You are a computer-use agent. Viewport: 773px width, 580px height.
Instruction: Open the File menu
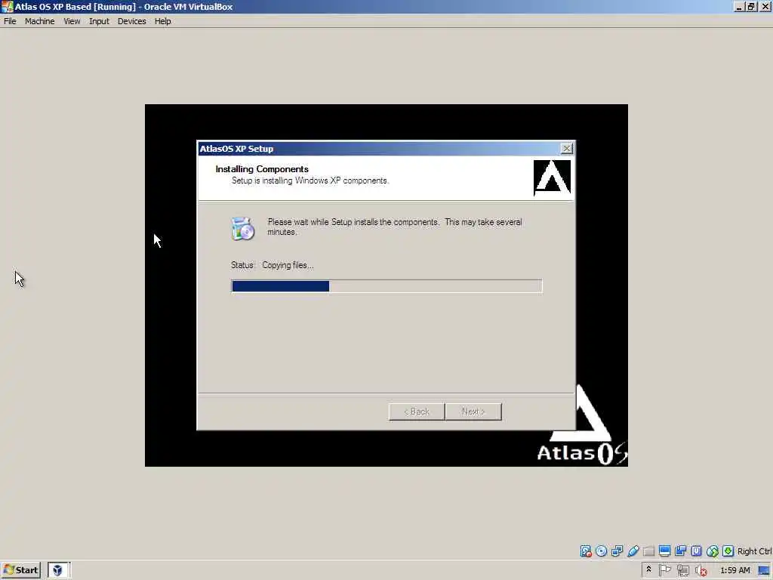pos(10,21)
